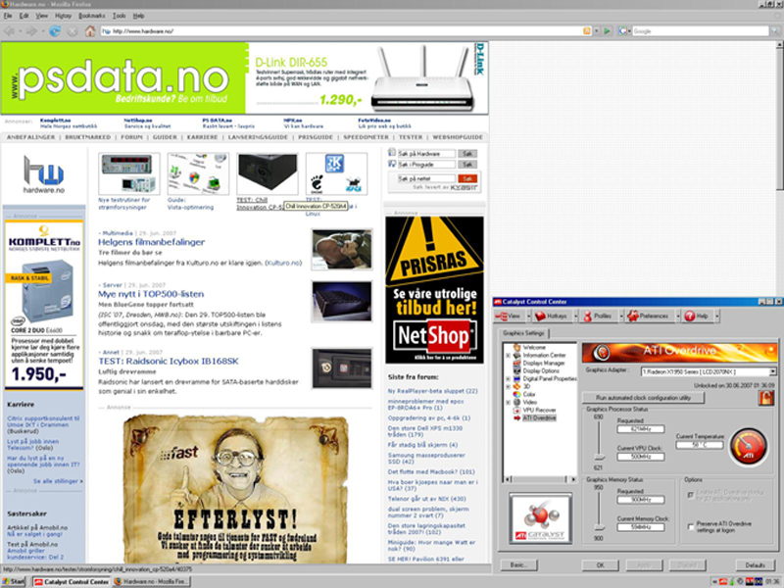Toggle Preserve ATI Overdrive settings at logon
The image size is (784, 588).
click(691, 527)
